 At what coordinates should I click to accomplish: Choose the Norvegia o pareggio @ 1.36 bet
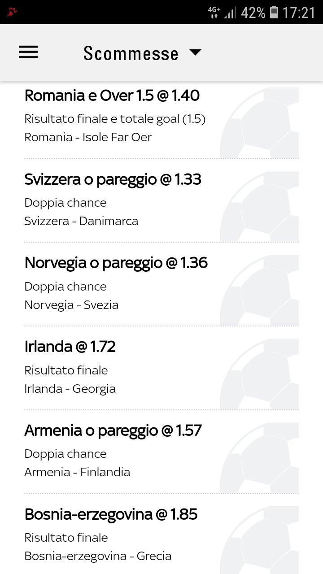pos(116,263)
